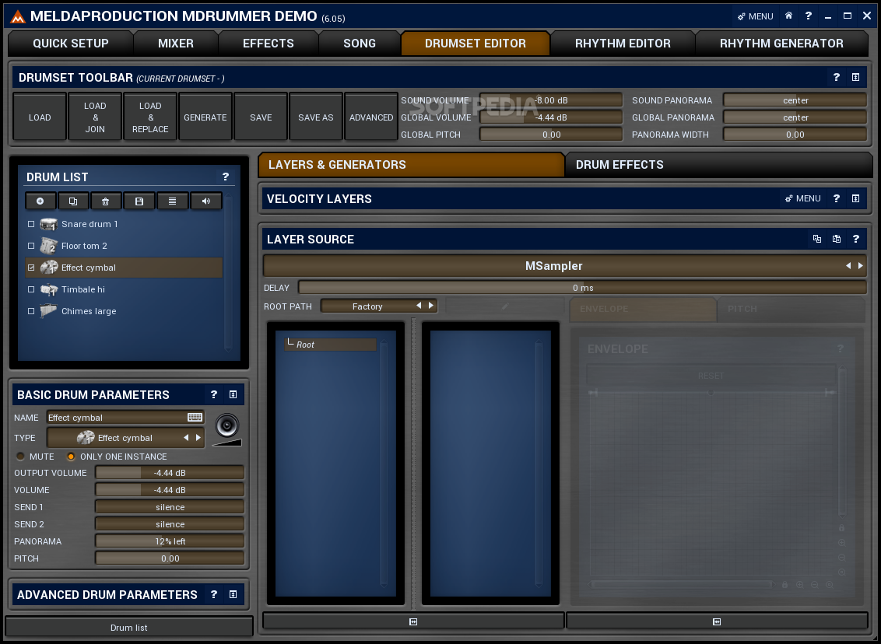Select Timbale hi in drum list
This screenshot has height=644, width=881.
pos(124,289)
